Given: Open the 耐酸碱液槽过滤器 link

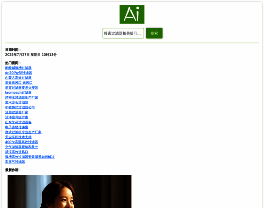Looking at the screenshot, I should (x=18, y=68).
